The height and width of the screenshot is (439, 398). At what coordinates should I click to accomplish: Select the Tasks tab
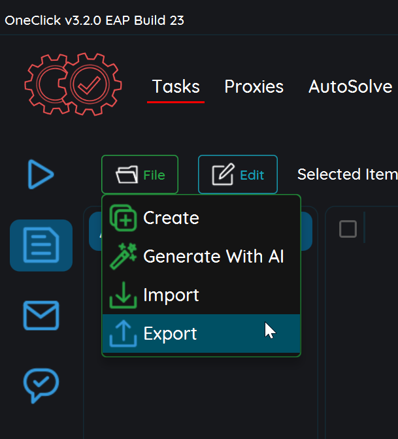pyautogui.click(x=176, y=86)
